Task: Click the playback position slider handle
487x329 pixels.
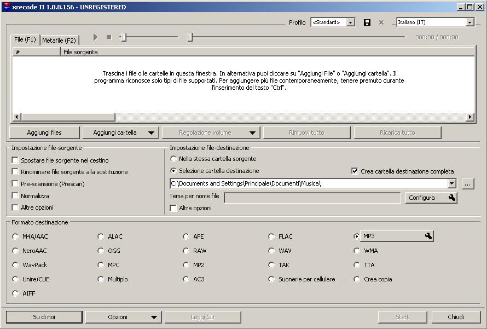Action: pyautogui.click(x=190, y=37)
